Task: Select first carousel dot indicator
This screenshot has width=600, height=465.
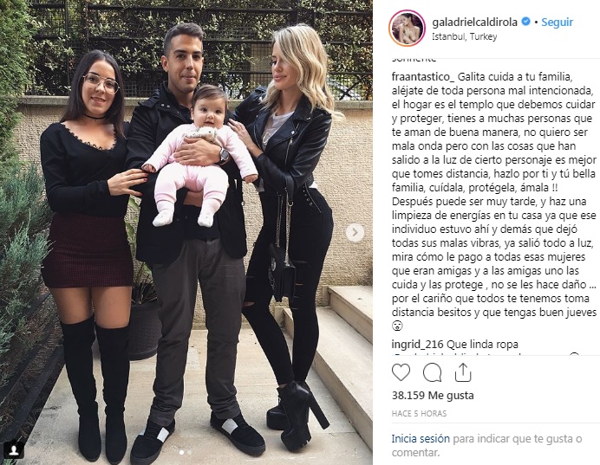Action: pyautogui.click(x=181, y=452)
